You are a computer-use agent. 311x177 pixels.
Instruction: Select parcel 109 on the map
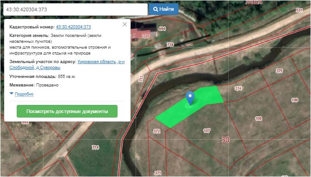(295, 100)
